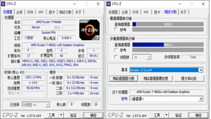The height and width of the screenshot is (119, 211).
Task: Open SPD tab in right window
Action: click(x=146, y=12)
